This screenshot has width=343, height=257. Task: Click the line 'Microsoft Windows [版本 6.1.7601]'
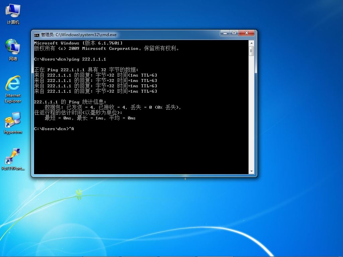(78, 43)
